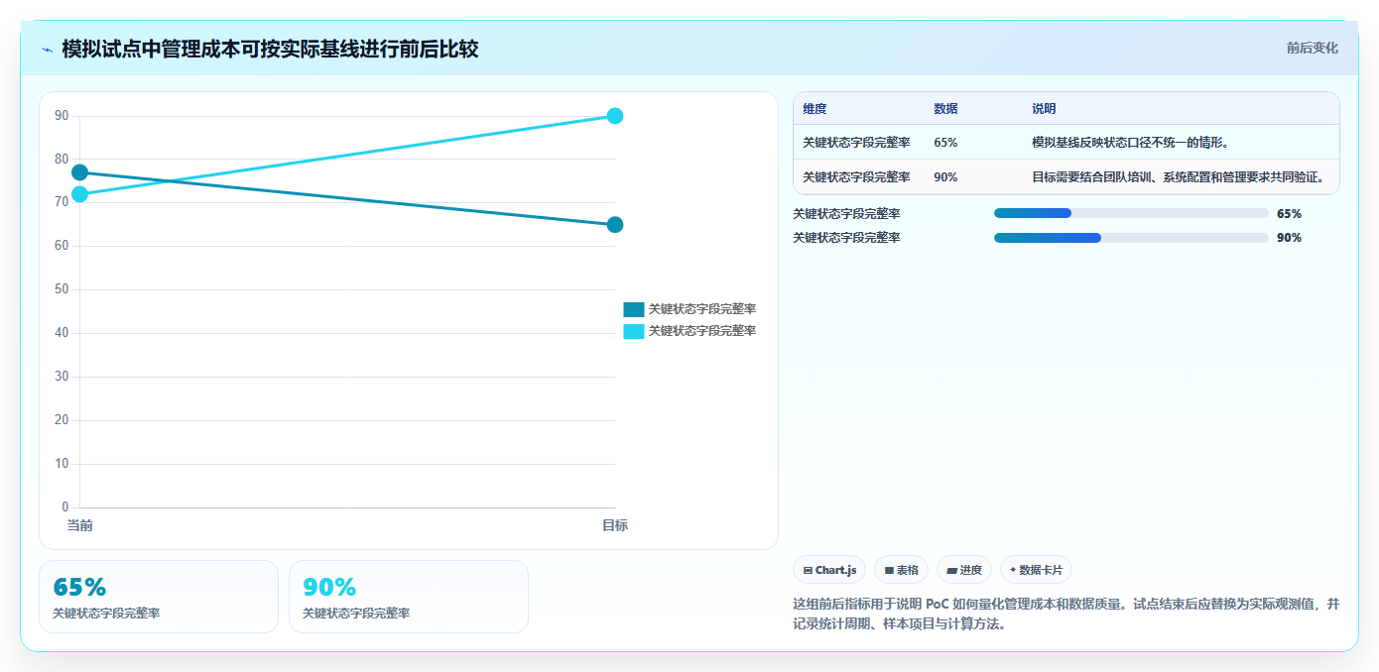Click the 前后变化 label in the header
The height and width of the screenshot is (672, 1379).
click(x=1312, y=48)
